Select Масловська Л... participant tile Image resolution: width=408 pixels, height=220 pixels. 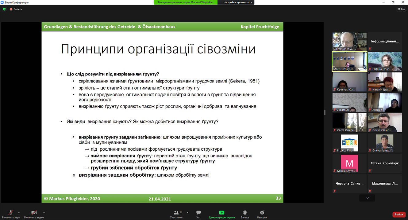pos(385,184)
